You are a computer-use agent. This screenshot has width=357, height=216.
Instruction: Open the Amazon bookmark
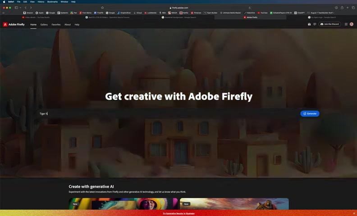(x=28, y=13)
